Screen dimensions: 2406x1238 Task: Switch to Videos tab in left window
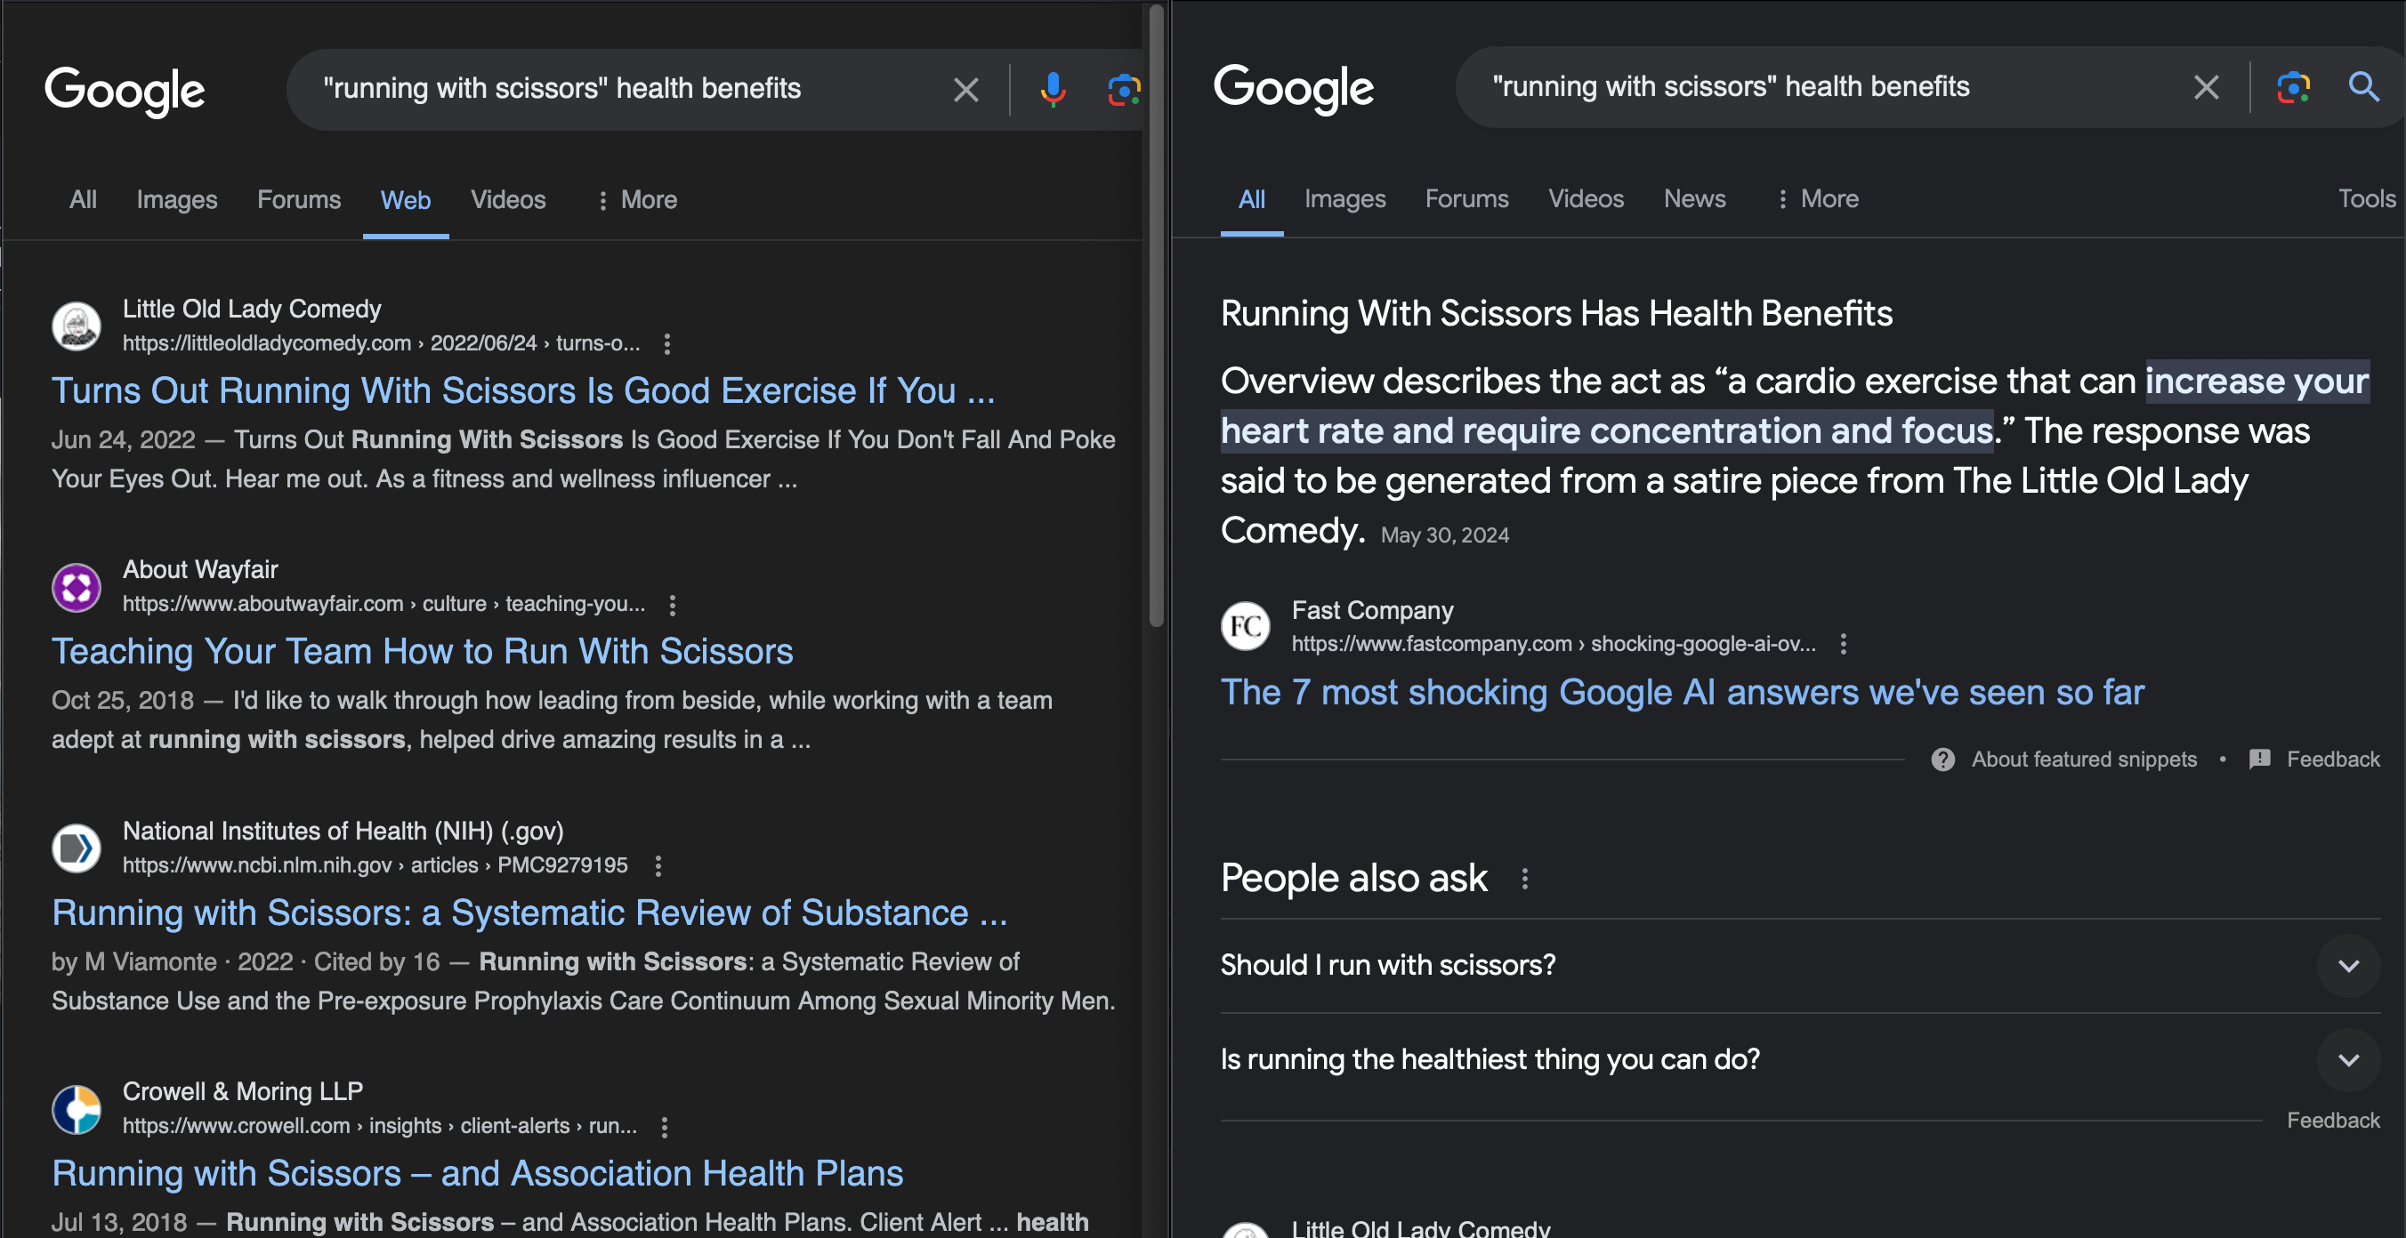(508, 200)
